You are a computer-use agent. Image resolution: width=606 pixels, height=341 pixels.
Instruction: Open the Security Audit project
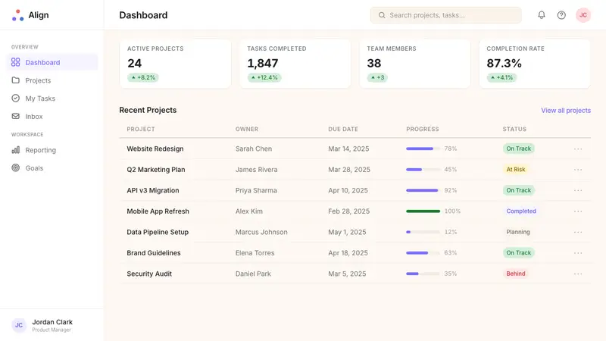[149, 274]
